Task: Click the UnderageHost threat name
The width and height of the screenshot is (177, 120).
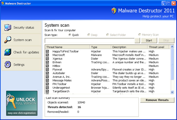Action: [x=61, y=88]
